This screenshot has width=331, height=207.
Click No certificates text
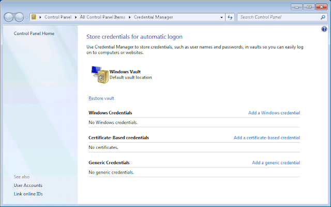103,147
